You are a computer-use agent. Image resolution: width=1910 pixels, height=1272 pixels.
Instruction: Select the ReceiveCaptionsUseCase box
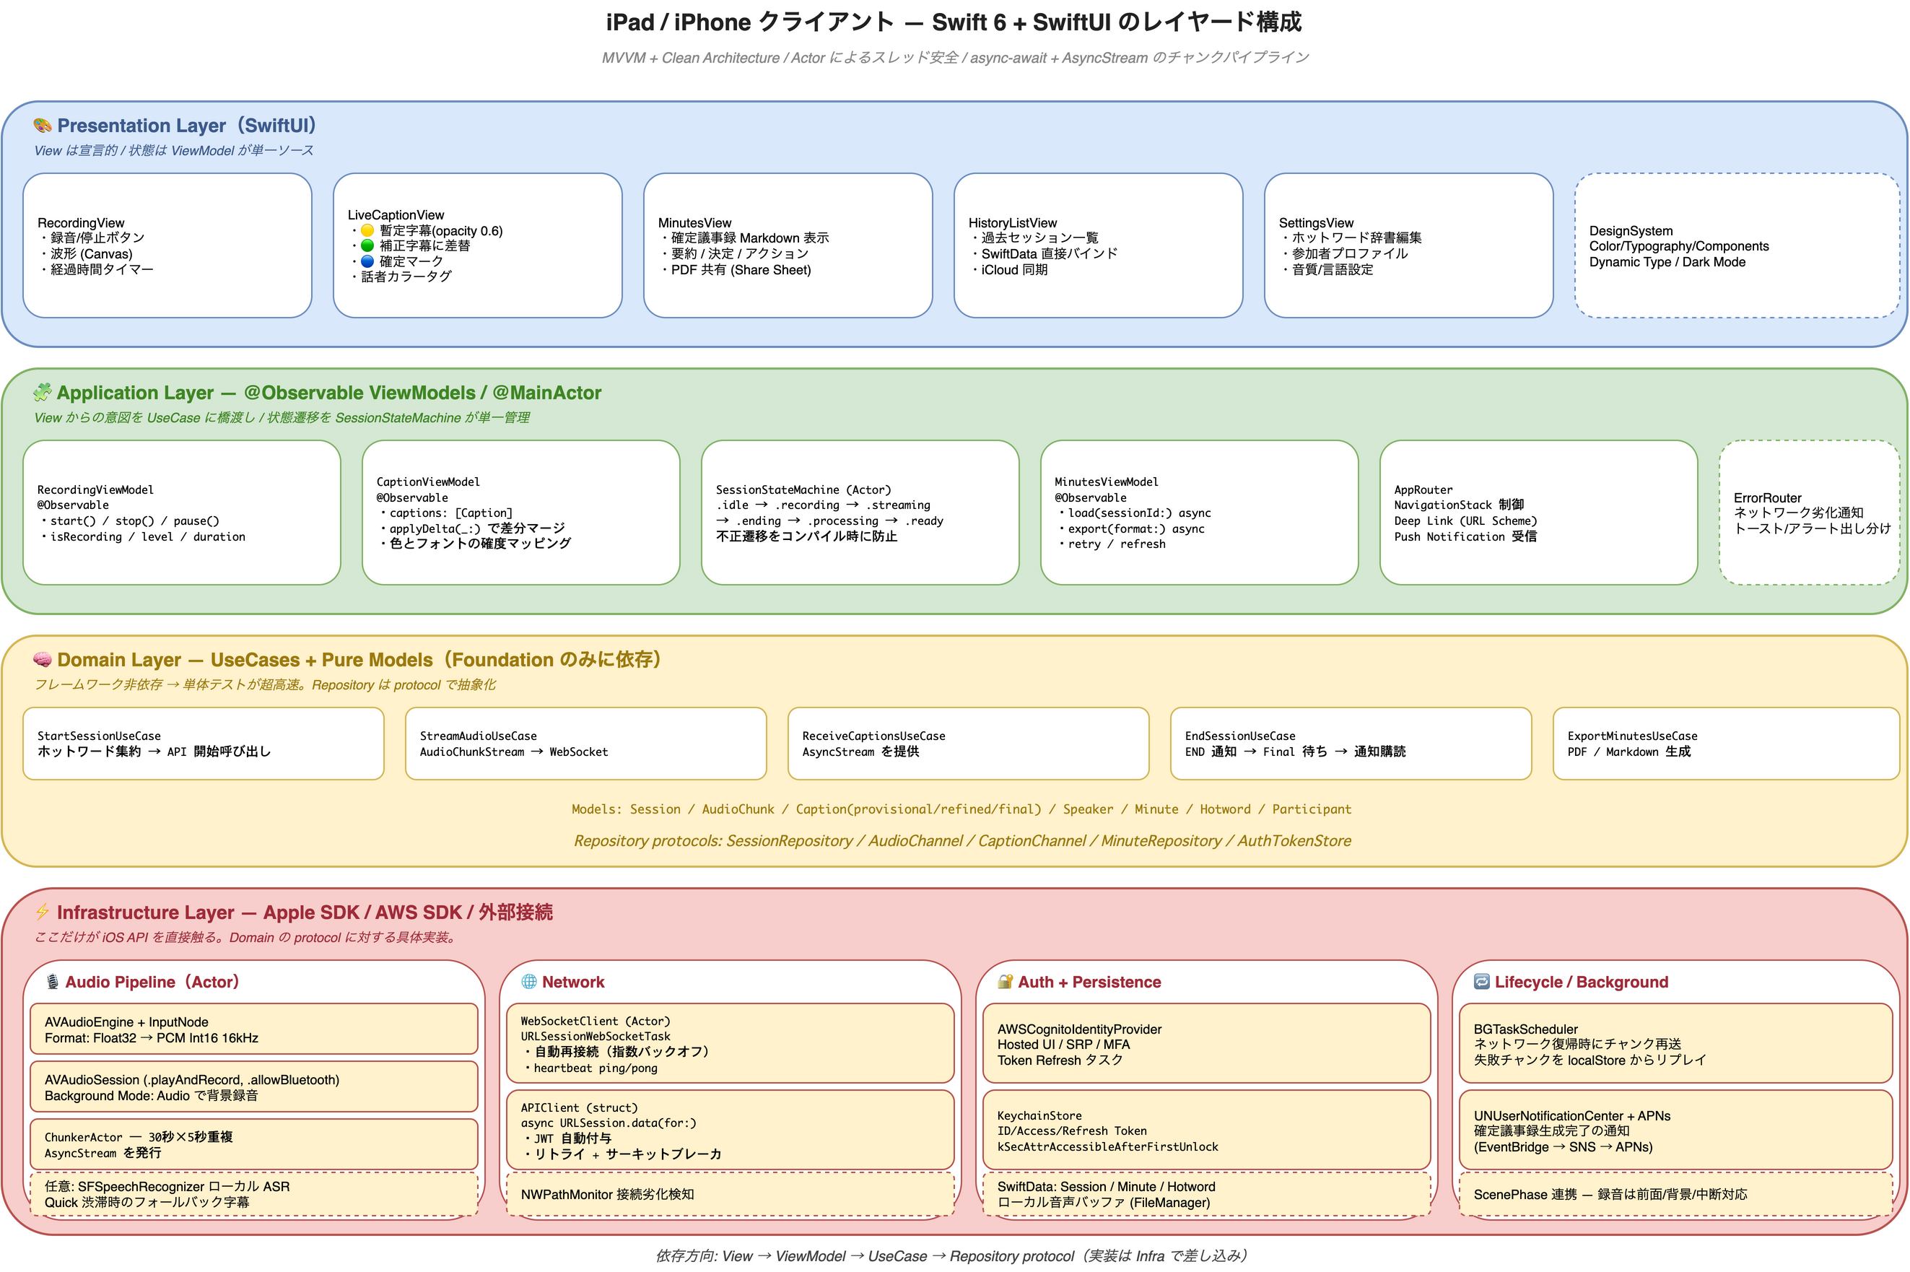pyautogui.click(x=969, y=744)
